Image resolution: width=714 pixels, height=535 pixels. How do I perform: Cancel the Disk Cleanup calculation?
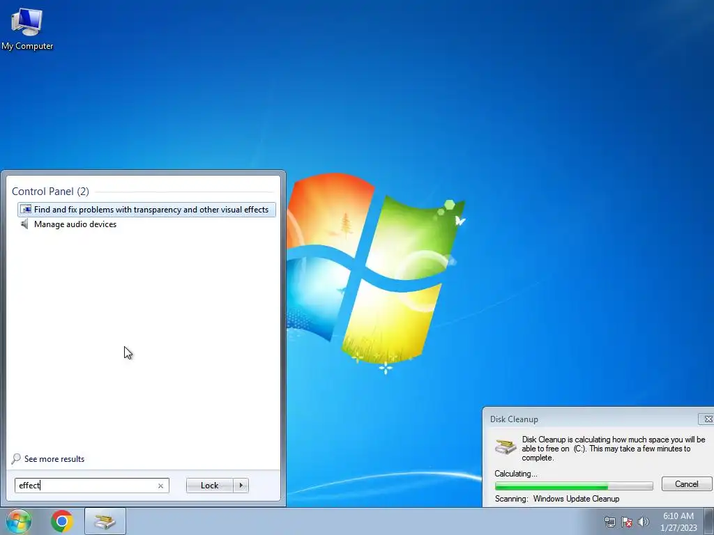pyautogui.click(x=686, y=484)
